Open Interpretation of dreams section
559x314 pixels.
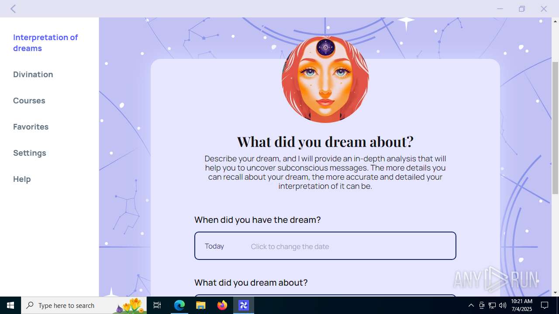45,43
